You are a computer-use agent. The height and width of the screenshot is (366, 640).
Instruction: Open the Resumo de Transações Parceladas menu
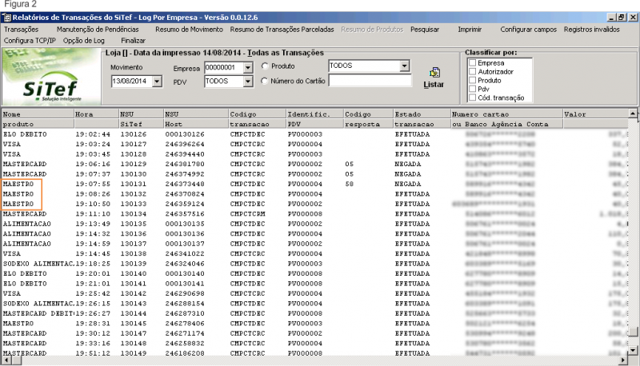coord(282,30)
